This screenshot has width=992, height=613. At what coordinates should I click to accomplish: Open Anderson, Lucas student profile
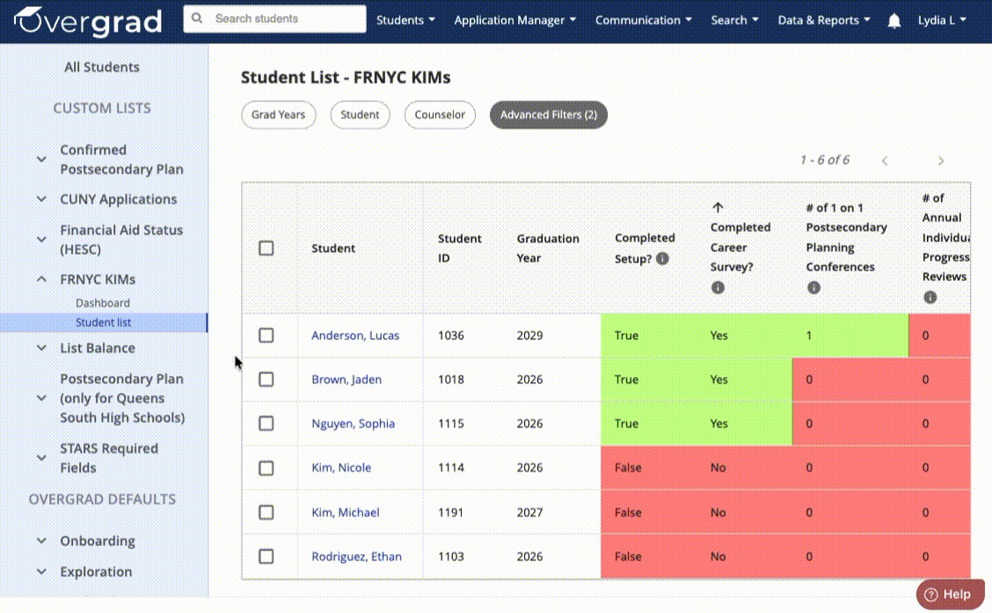coord(355,335)
